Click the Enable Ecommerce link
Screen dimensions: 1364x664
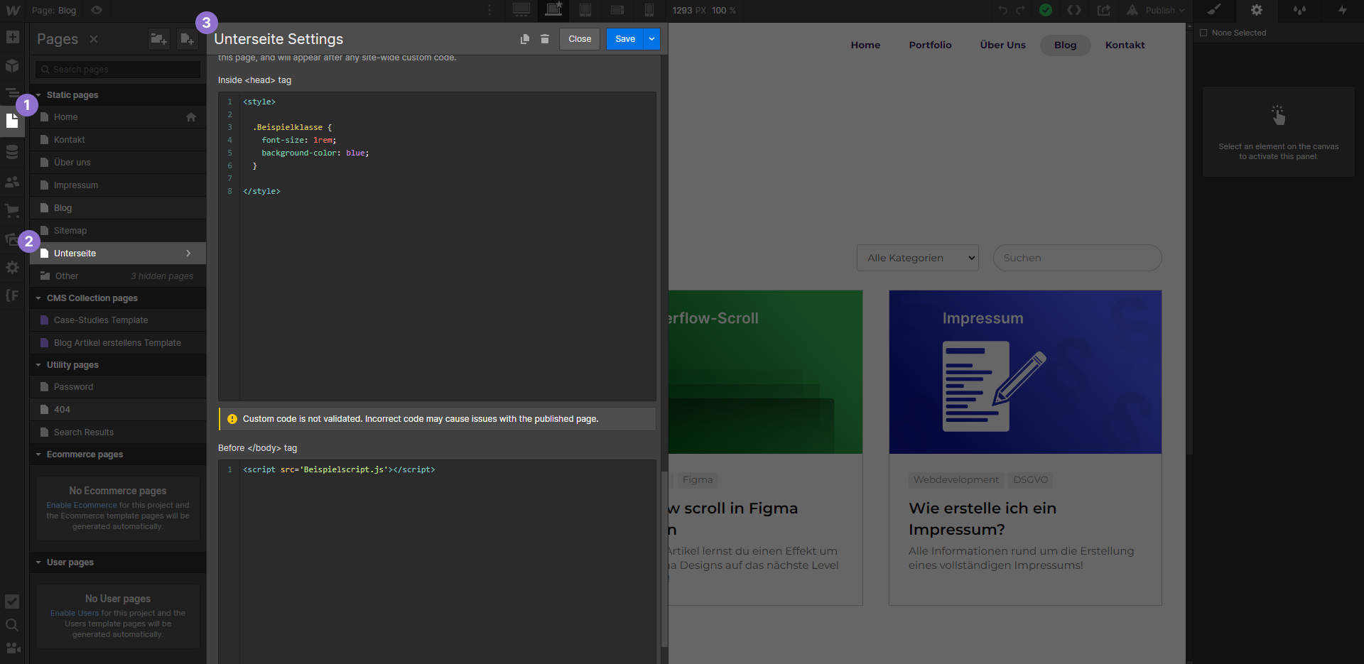pos(82,505)
